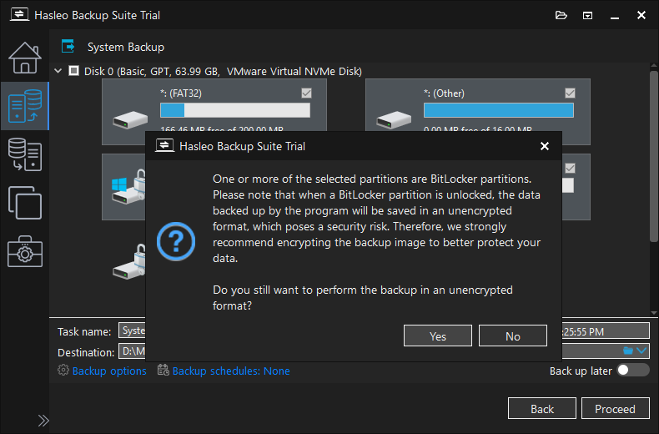Click the Proceed button

click(616, 408)
